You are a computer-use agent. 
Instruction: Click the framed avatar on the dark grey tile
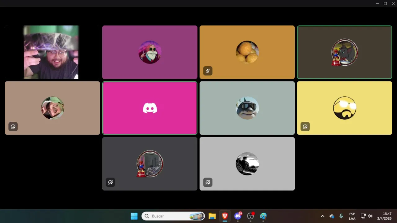tap(150, 164)
